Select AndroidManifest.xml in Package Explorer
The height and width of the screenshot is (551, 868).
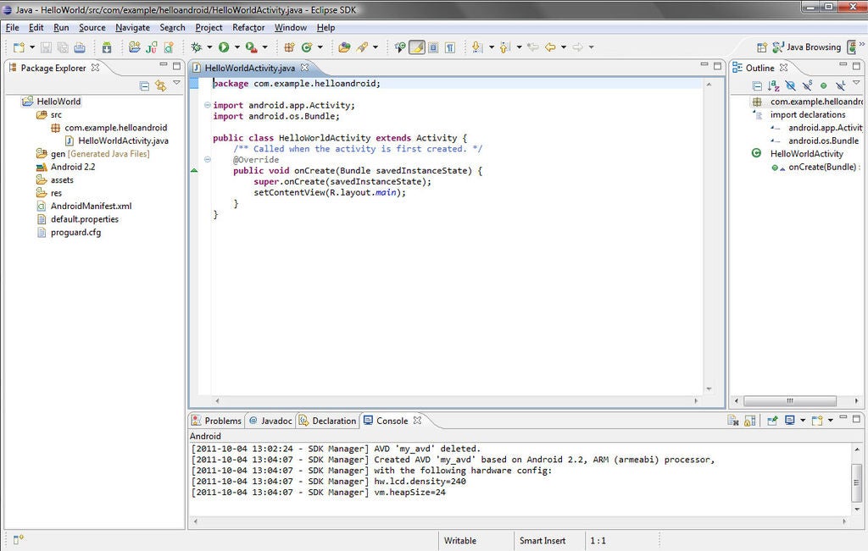coord(91,206)
